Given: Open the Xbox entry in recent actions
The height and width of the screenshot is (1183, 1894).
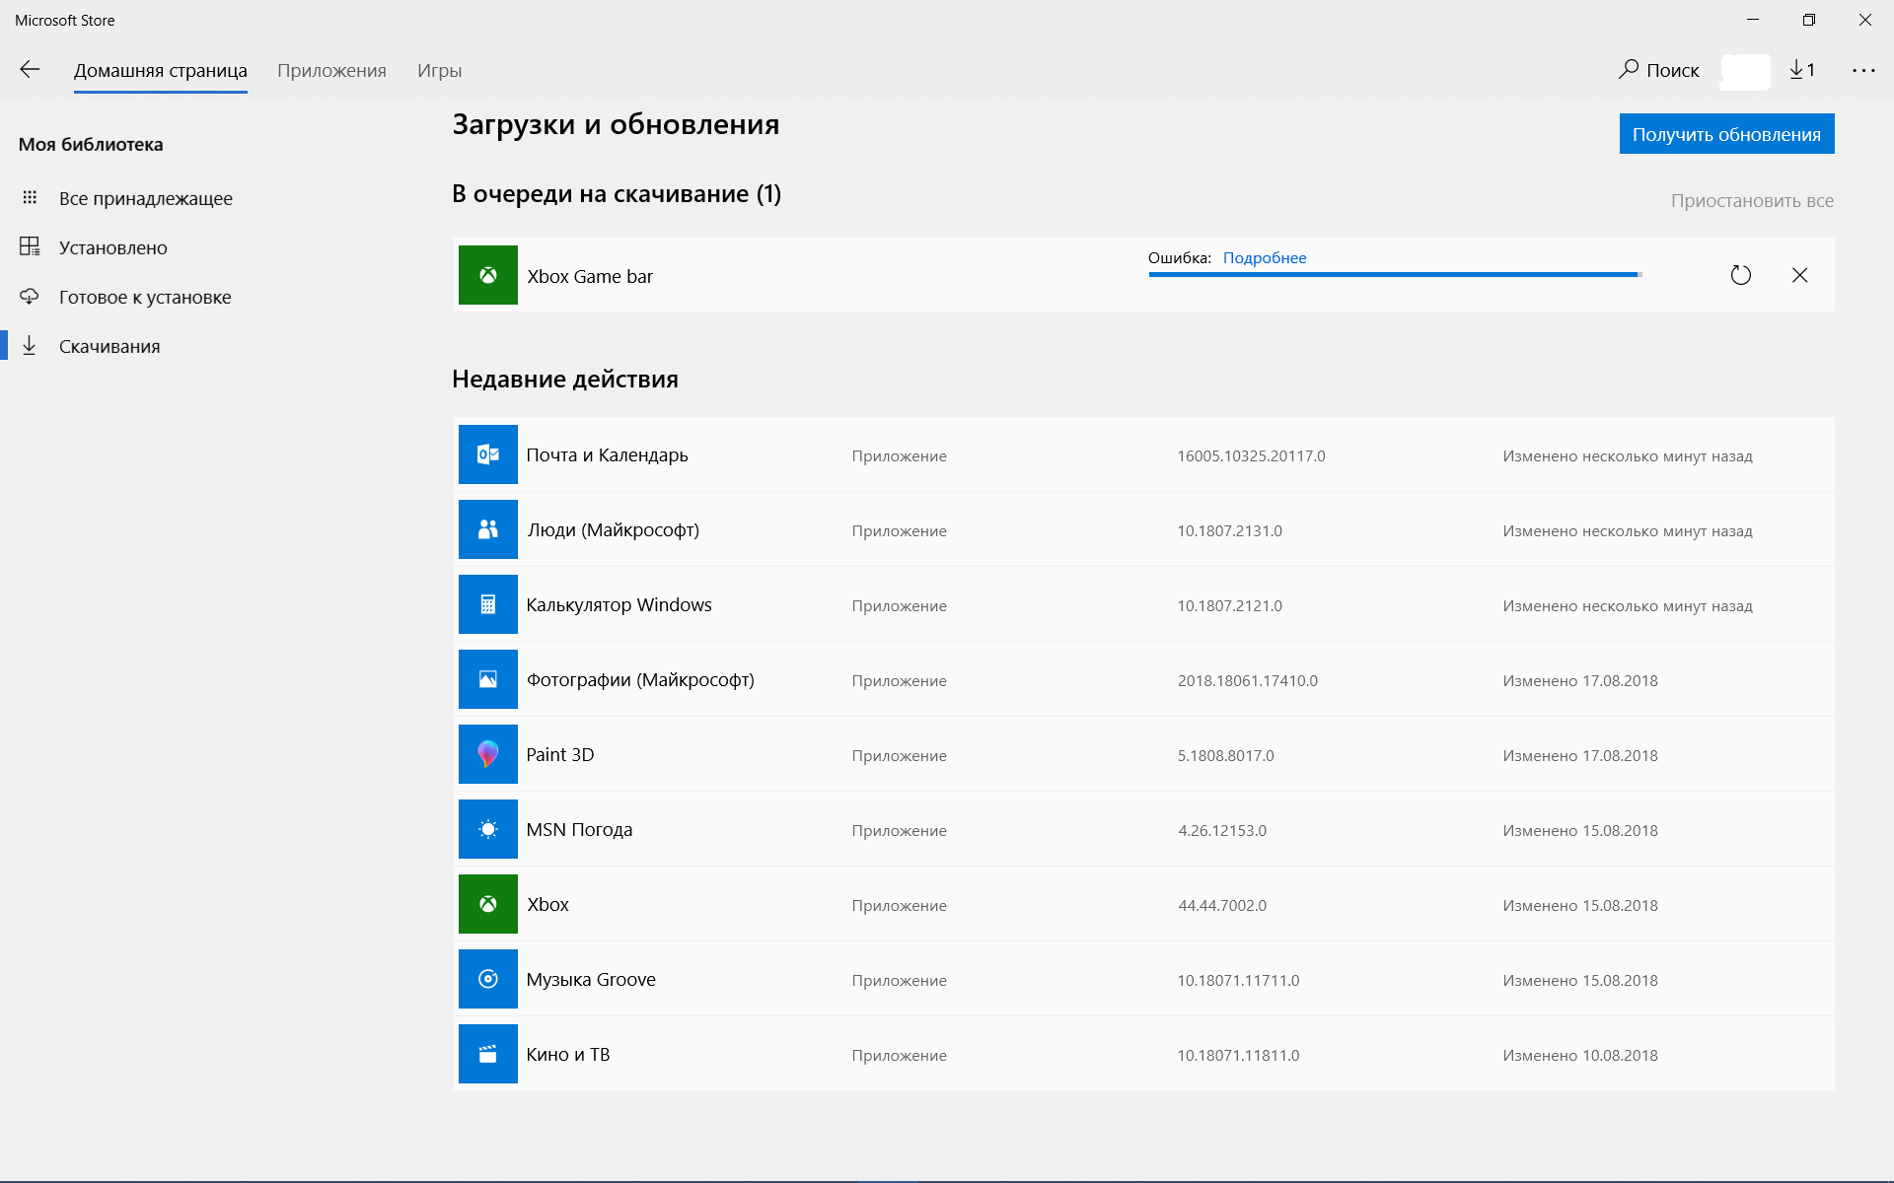Looking at the screenshot, I should click(1144, 904).
